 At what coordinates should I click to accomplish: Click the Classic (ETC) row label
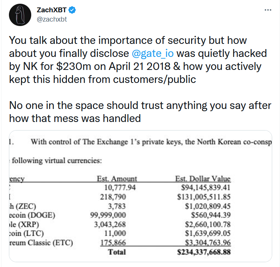tap(41, 243)
